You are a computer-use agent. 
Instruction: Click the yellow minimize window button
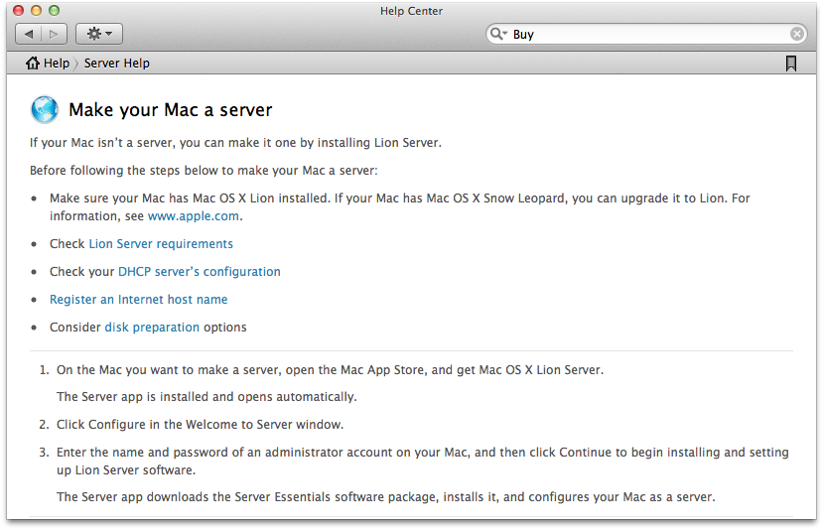(36, 11)
